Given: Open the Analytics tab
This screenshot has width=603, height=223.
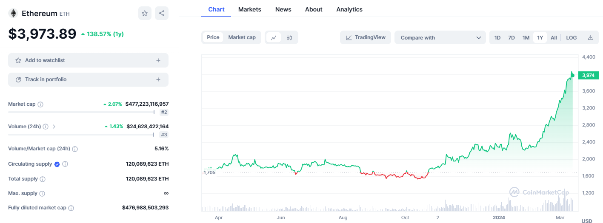Looking at the screenshot, I should [x=349, y=9].
